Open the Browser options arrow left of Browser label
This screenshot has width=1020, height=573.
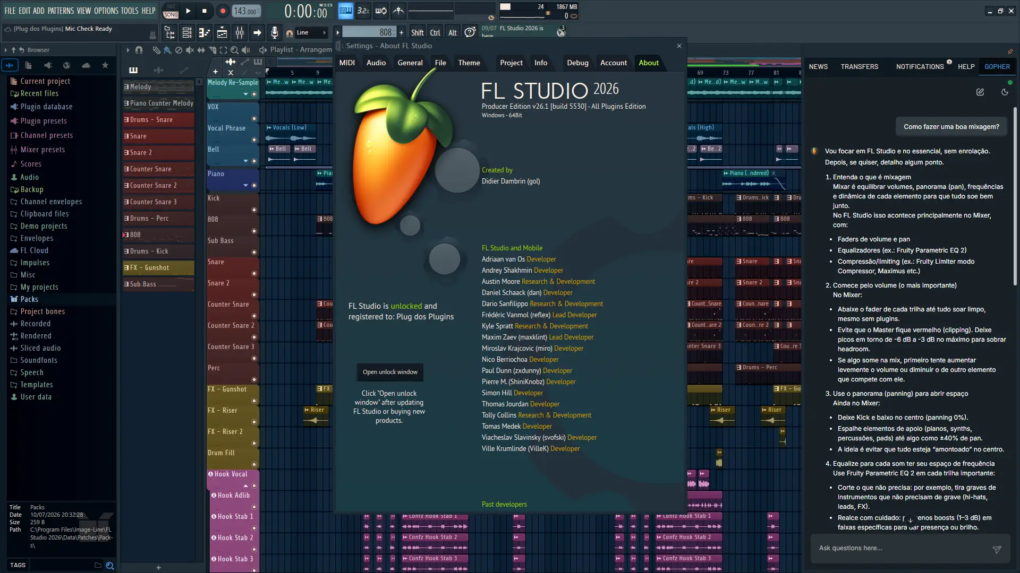5,50
